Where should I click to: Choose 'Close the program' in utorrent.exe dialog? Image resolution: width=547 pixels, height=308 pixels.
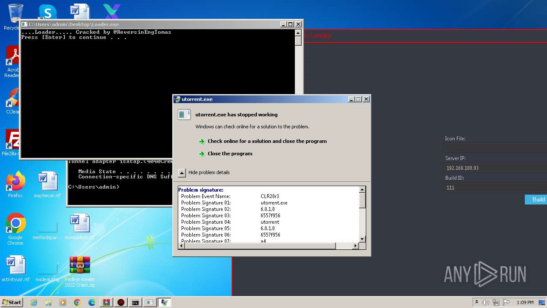pyautogui.click(x=230, y=154)
